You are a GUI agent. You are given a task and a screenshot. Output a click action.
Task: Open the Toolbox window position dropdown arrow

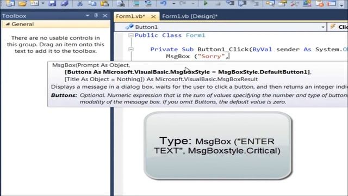click(88, 16)
